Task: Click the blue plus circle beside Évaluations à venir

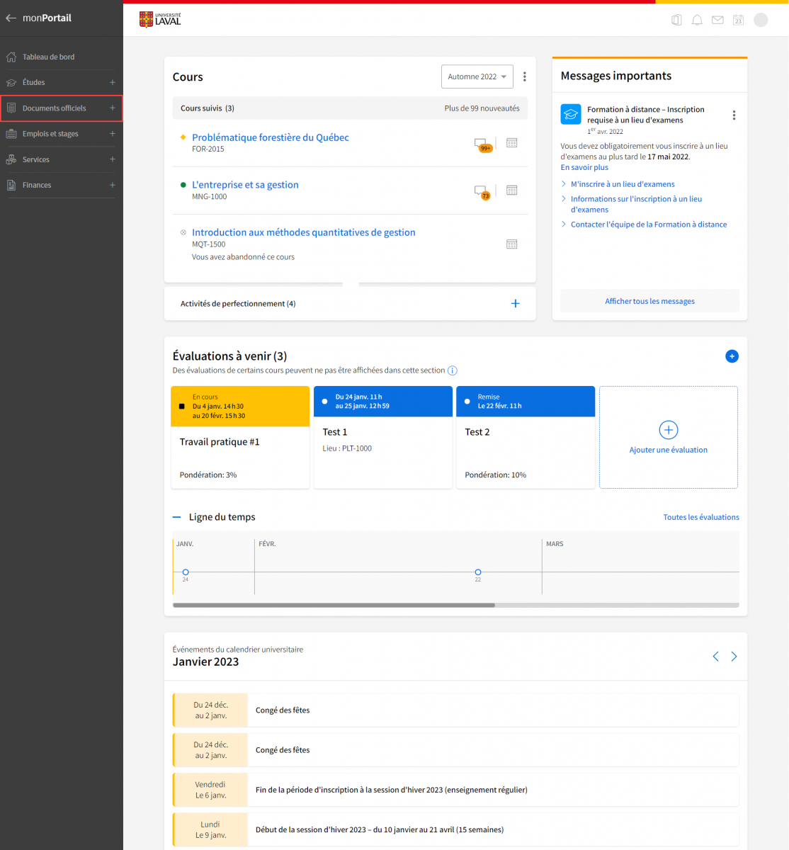Action: [732, 356]
